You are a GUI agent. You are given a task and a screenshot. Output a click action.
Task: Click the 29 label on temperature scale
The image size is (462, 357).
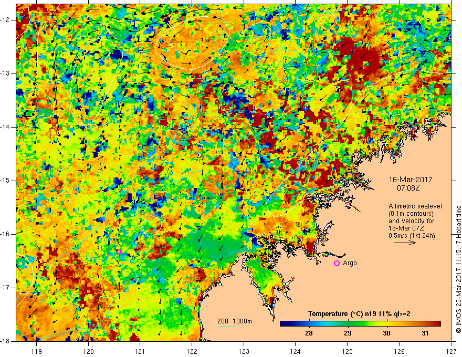pos(348,333)
